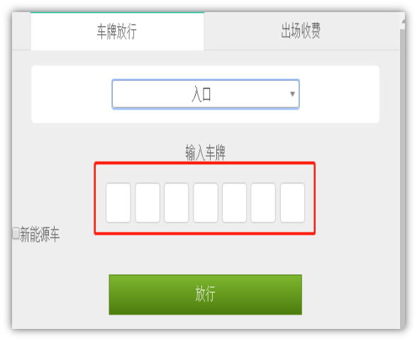The image size is (417, 341).
Task: Select the fifth plate character box
Action: point(234,203)
